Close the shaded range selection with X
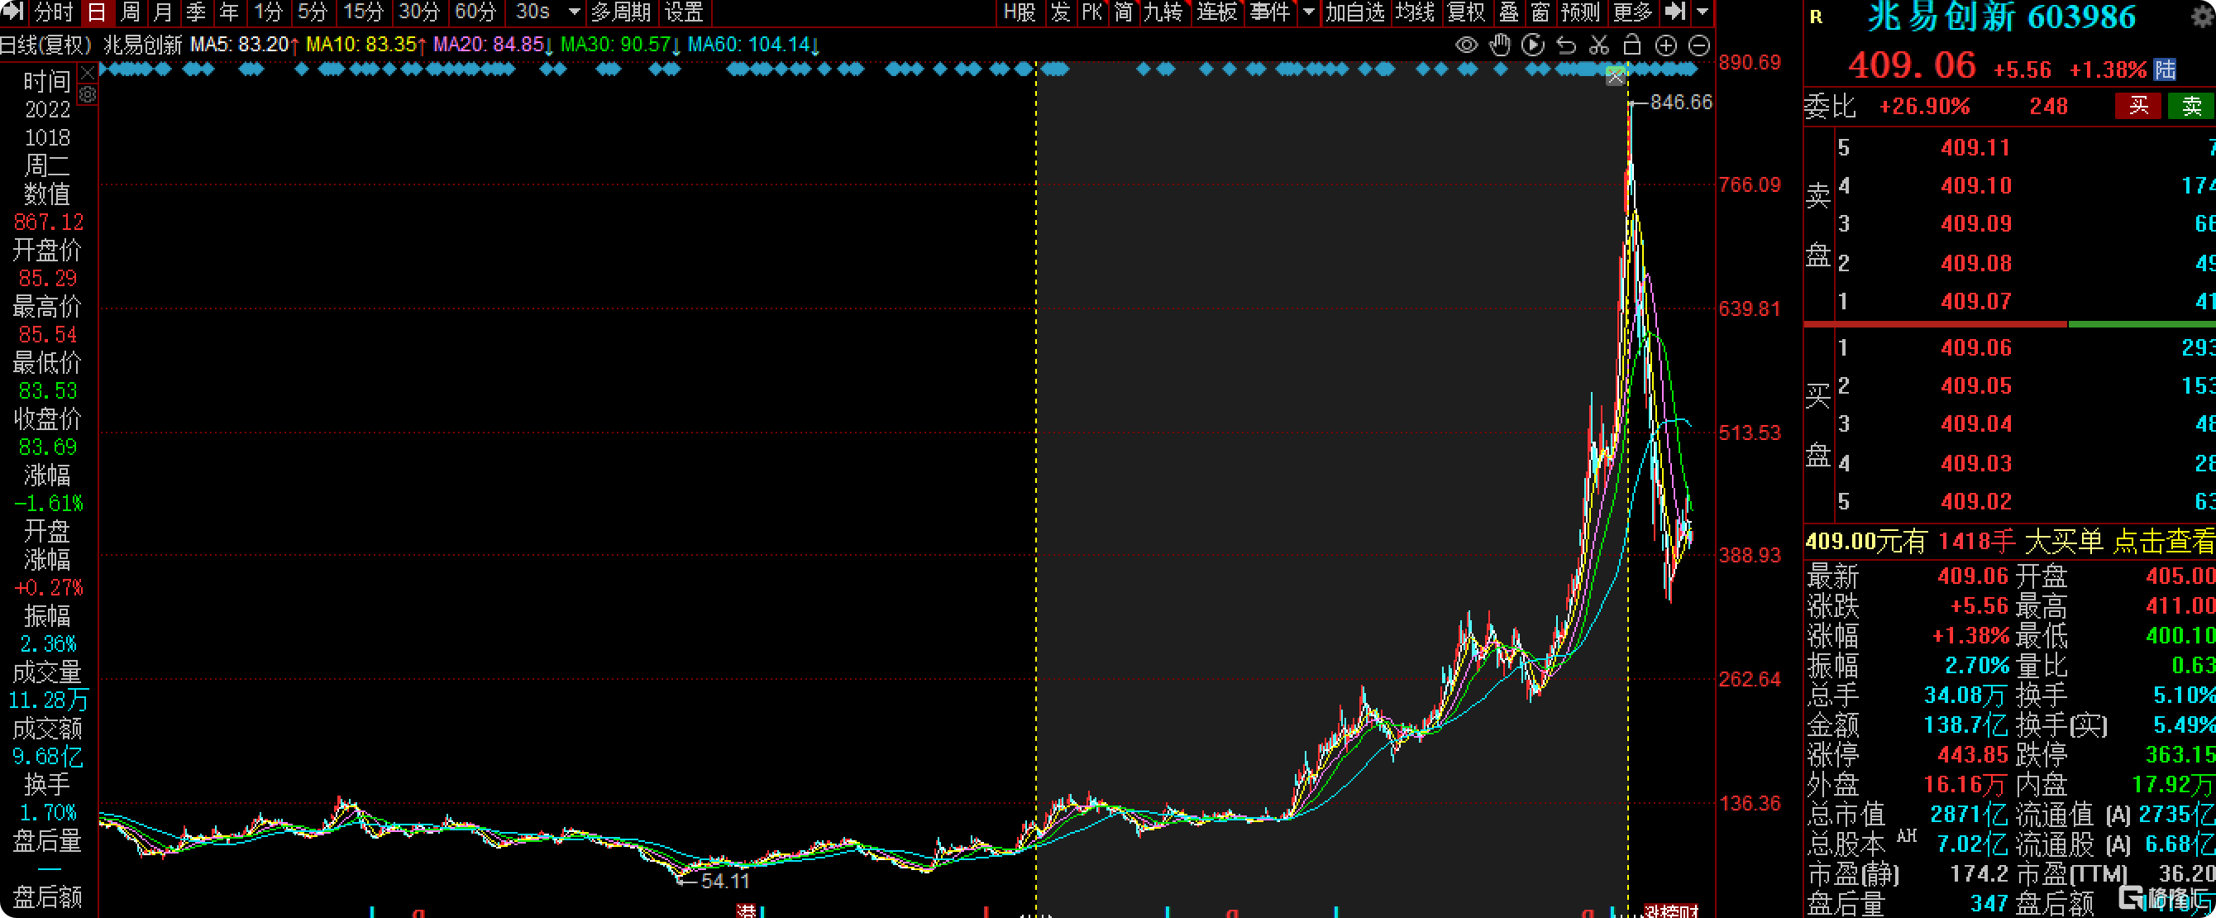 point(1616,78)
